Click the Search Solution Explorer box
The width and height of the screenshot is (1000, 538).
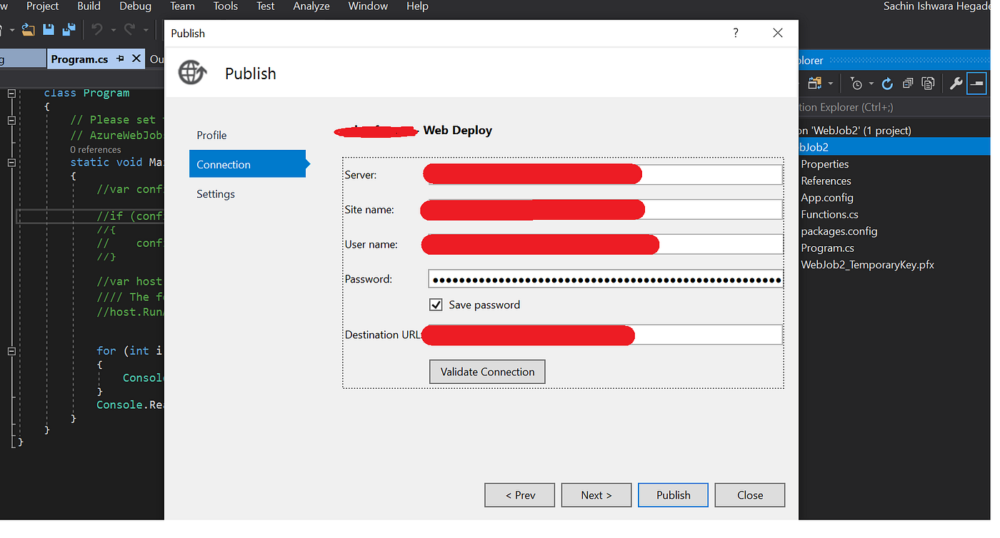pyautogui.click(x=893, y=107)
